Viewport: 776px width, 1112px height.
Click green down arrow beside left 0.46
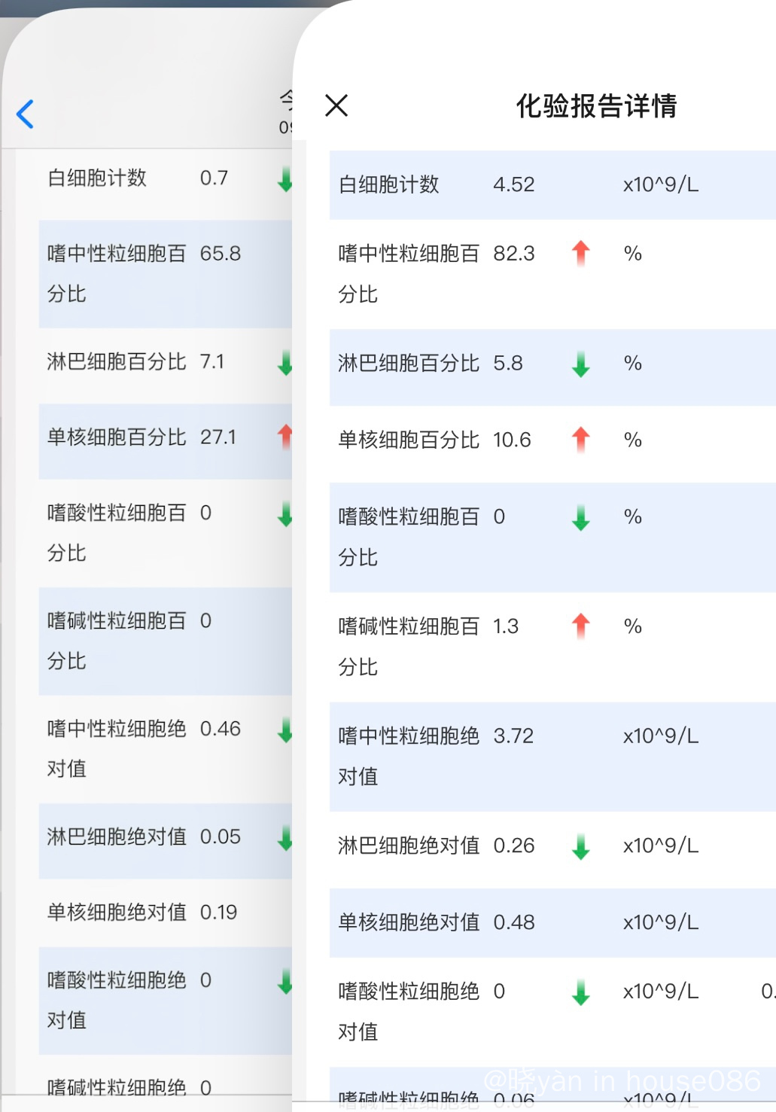tap(285, 730)
